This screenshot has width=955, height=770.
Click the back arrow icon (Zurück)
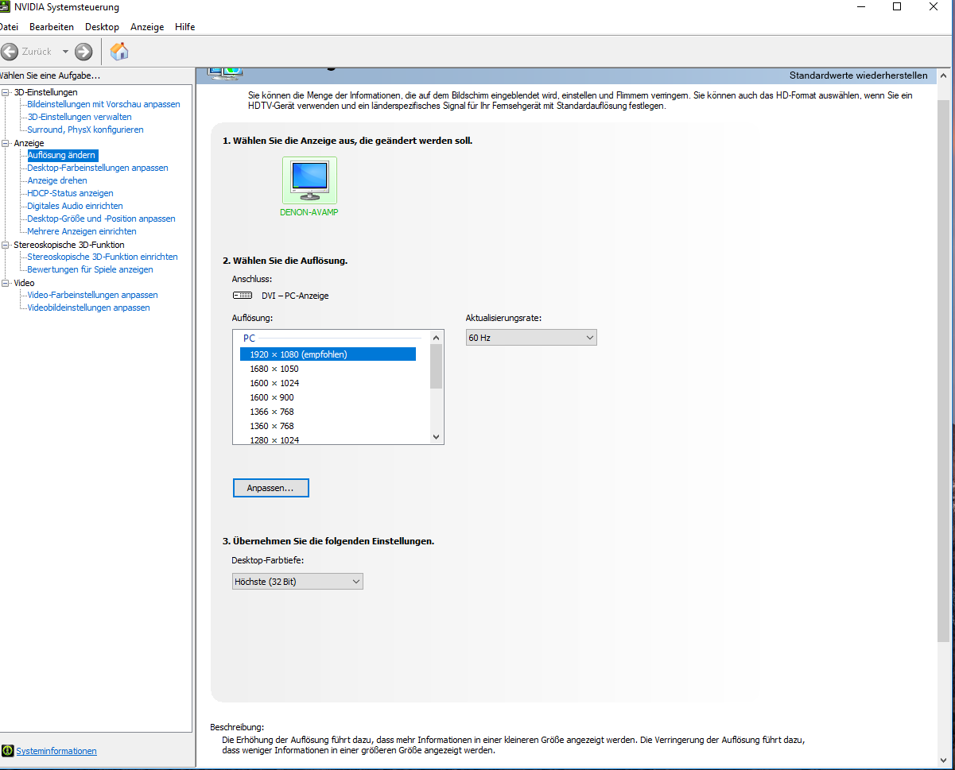(x=10, y=52)
